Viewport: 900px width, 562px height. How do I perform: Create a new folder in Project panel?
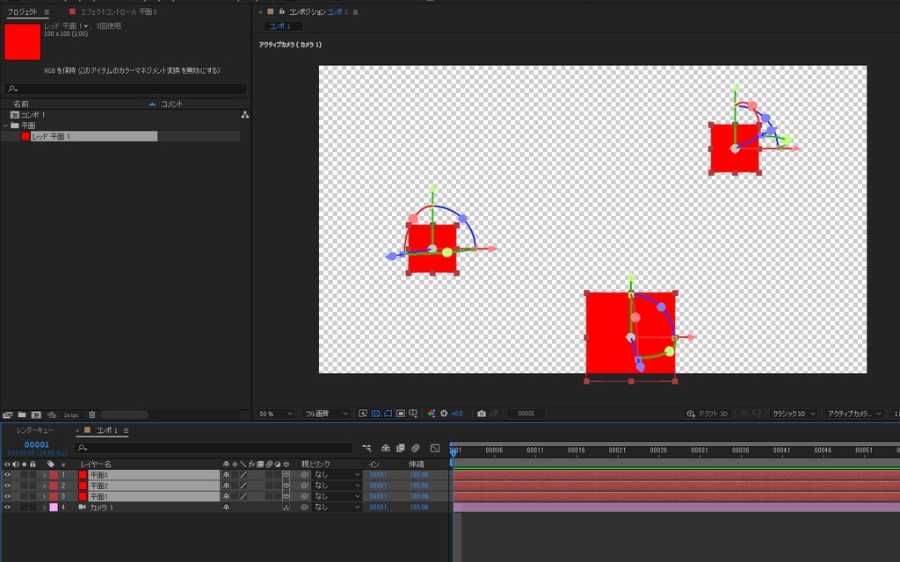click(x=22, y=414)
